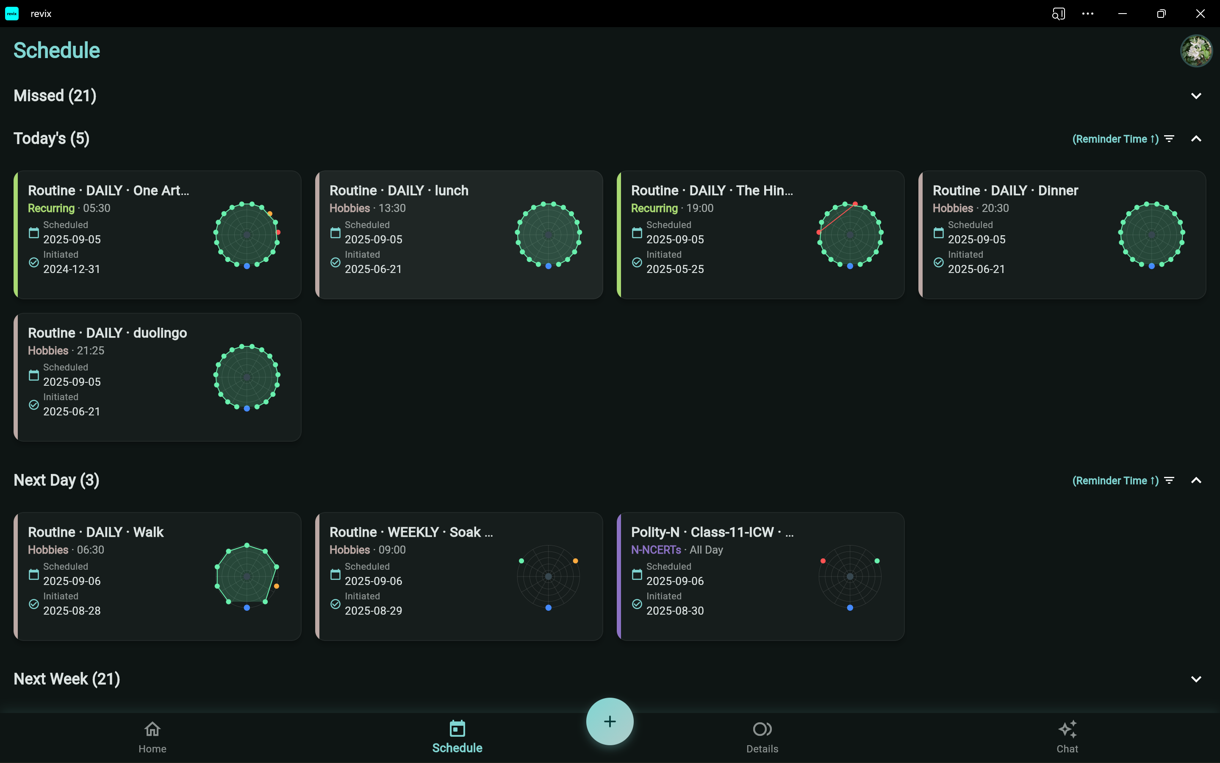Expand the Next Week (21) section
The width and height of the screenshot is (1220, 763).
(1196, 679)
